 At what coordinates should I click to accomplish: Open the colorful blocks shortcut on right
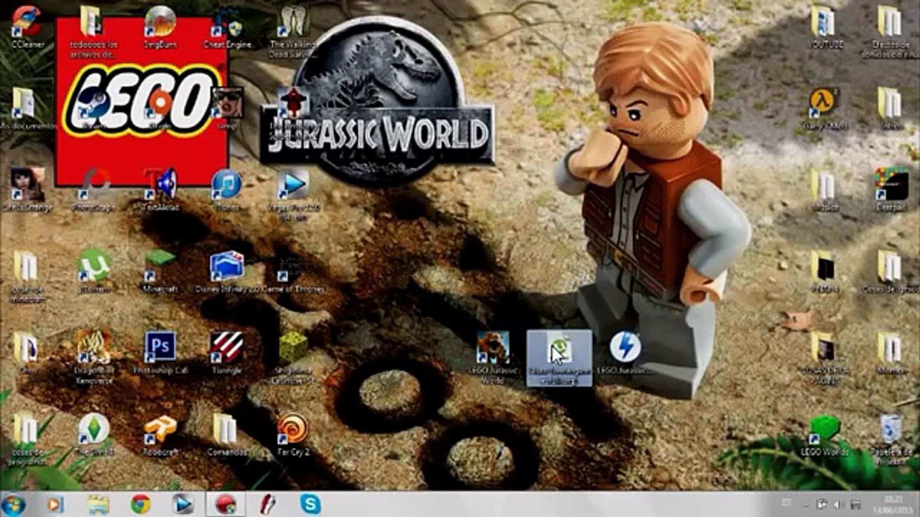[891, 191]
